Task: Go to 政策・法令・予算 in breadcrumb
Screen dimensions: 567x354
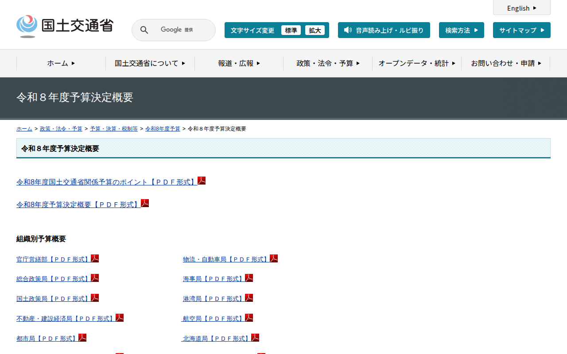Action: coord(61,129)
